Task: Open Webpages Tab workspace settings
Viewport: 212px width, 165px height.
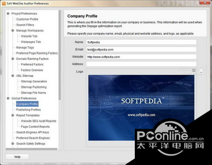Action: click(x=31, y=42)
